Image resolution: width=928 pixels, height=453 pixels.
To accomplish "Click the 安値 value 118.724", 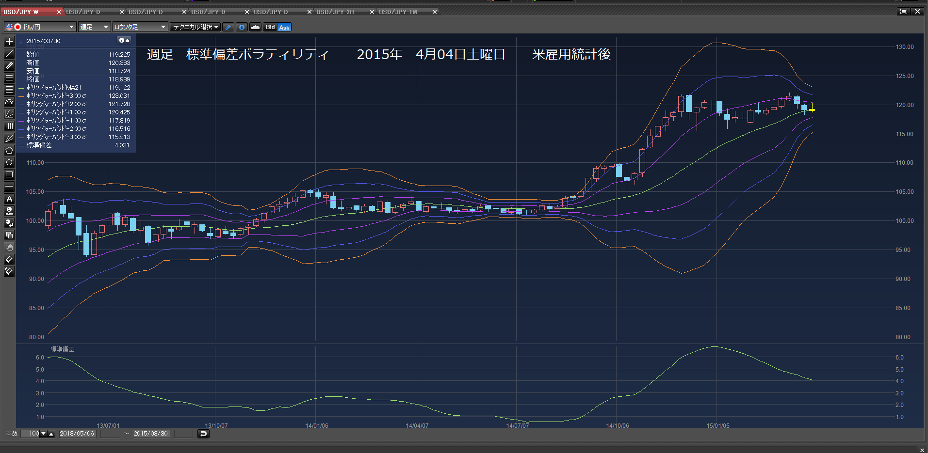I will [119, 71].
